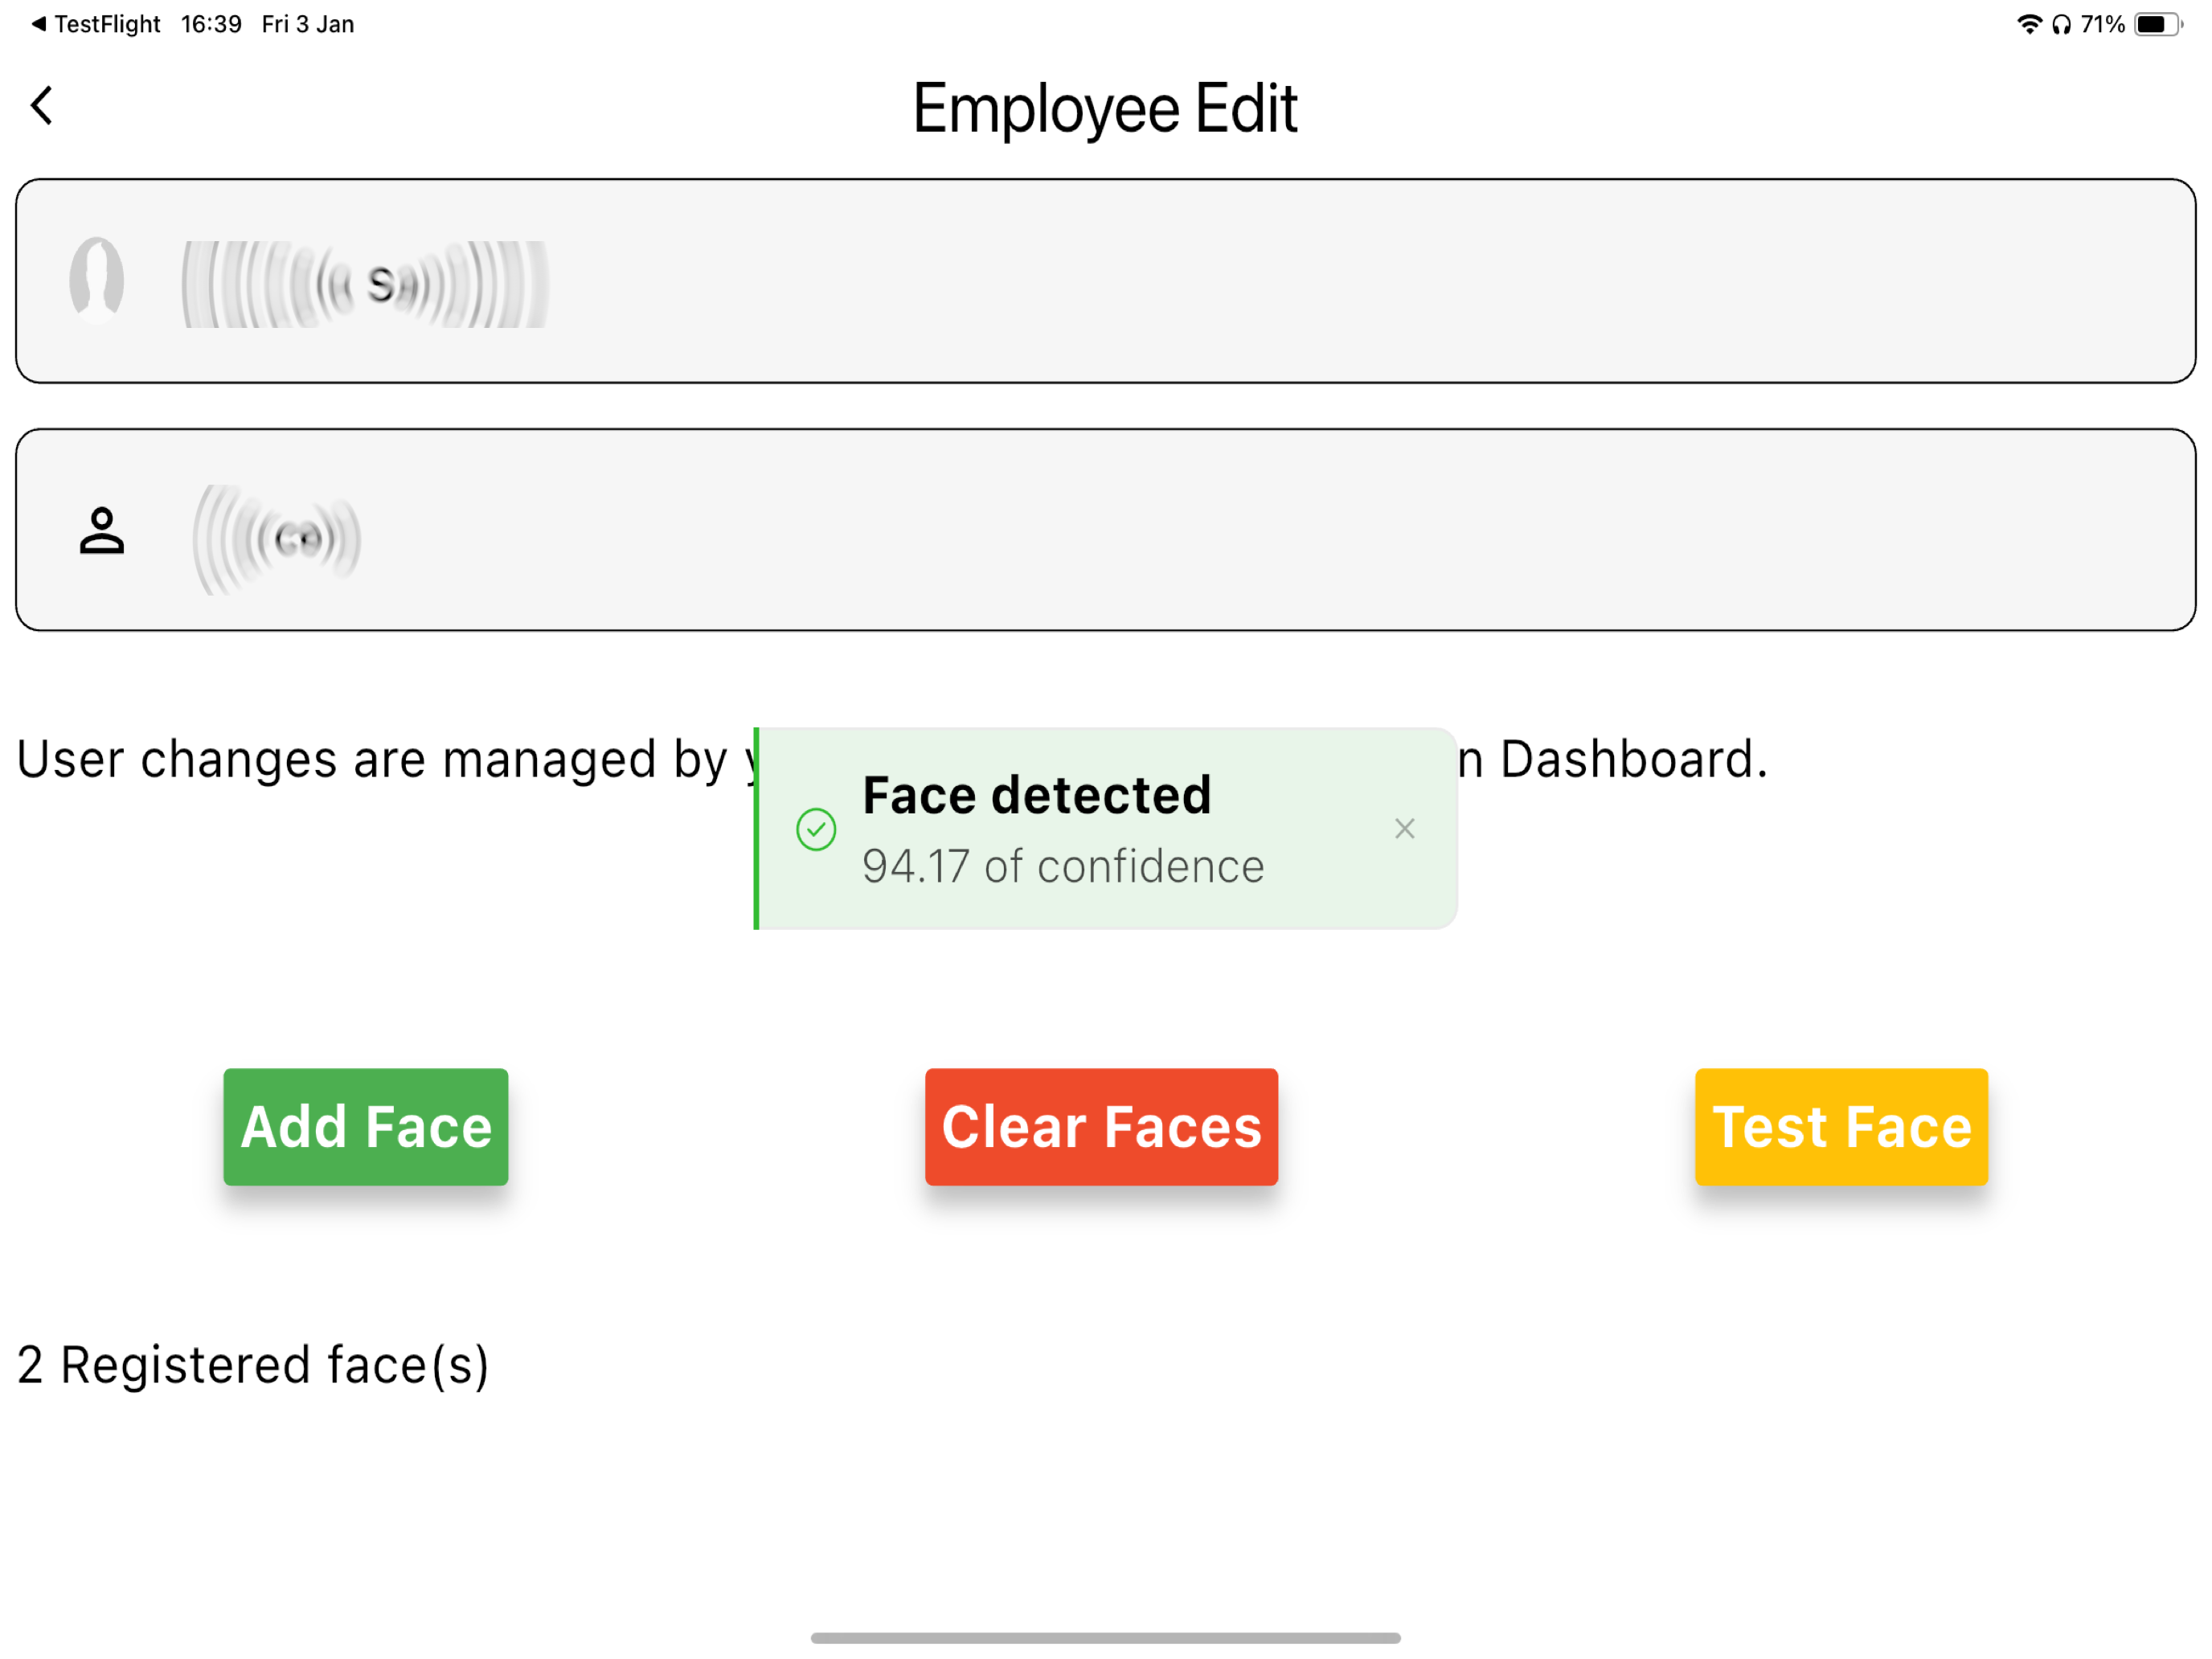
Task: Tap the Test Face button
Action: click(x=1841, y=1127)
